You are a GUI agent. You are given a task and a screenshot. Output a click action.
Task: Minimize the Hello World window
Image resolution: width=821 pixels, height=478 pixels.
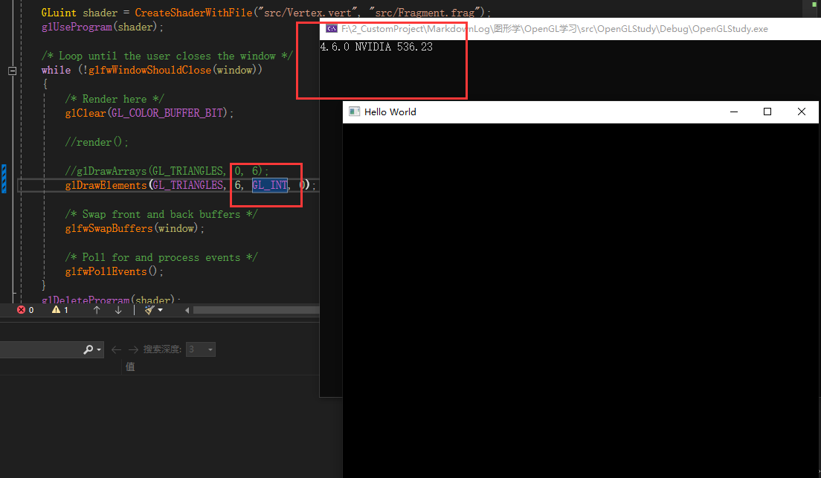pyautogui.click(x=734, y=112)
